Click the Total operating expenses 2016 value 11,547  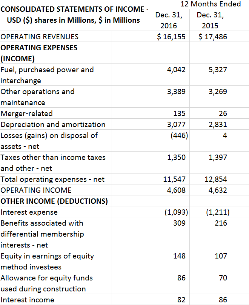[174, 179]
